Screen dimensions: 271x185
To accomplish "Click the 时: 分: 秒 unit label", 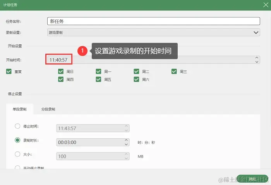I will click(x=146, y=143).
